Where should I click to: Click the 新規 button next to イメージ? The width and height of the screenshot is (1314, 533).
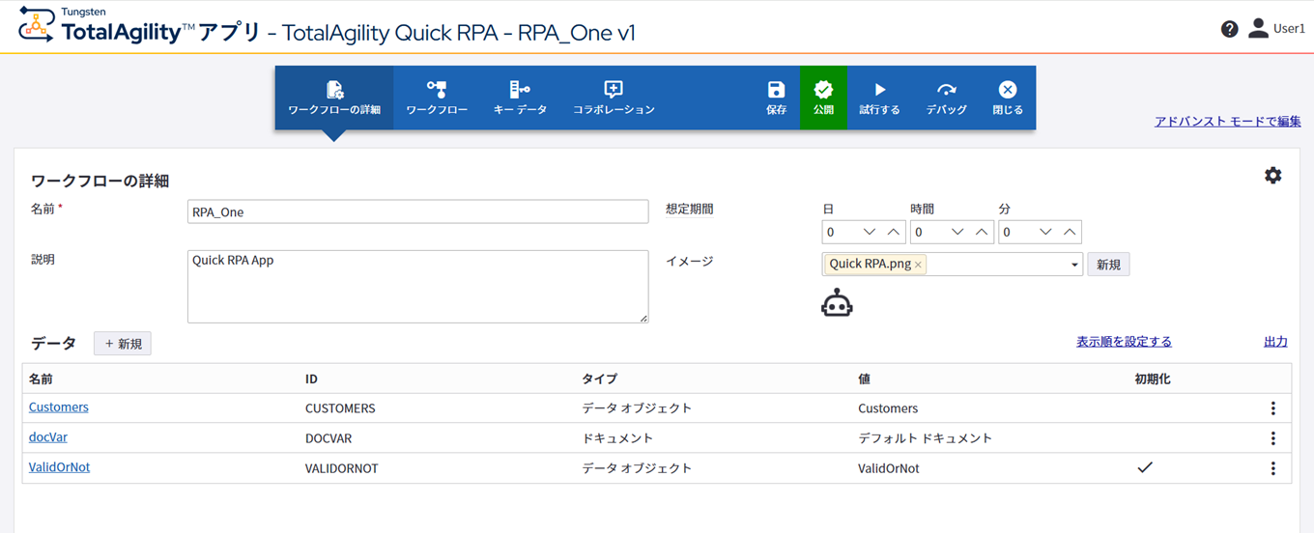[1108, 265]
